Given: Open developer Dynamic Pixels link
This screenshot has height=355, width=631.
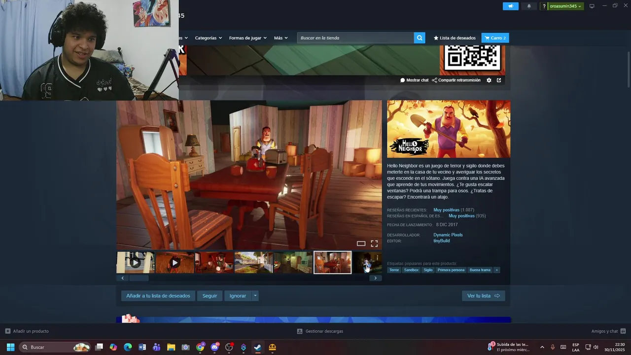Looking at the screenshot, I should tap(448, 235).
